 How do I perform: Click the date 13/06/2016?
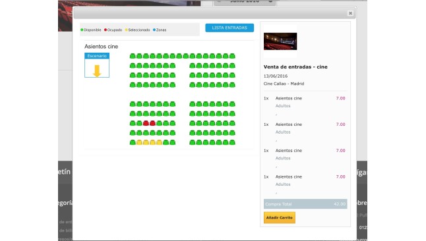click(276, 76)
